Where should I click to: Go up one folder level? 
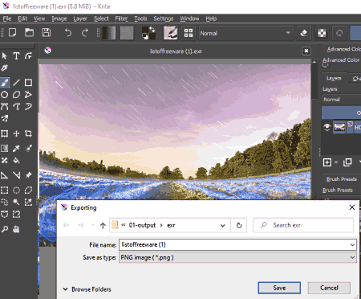tap(103, 225)
